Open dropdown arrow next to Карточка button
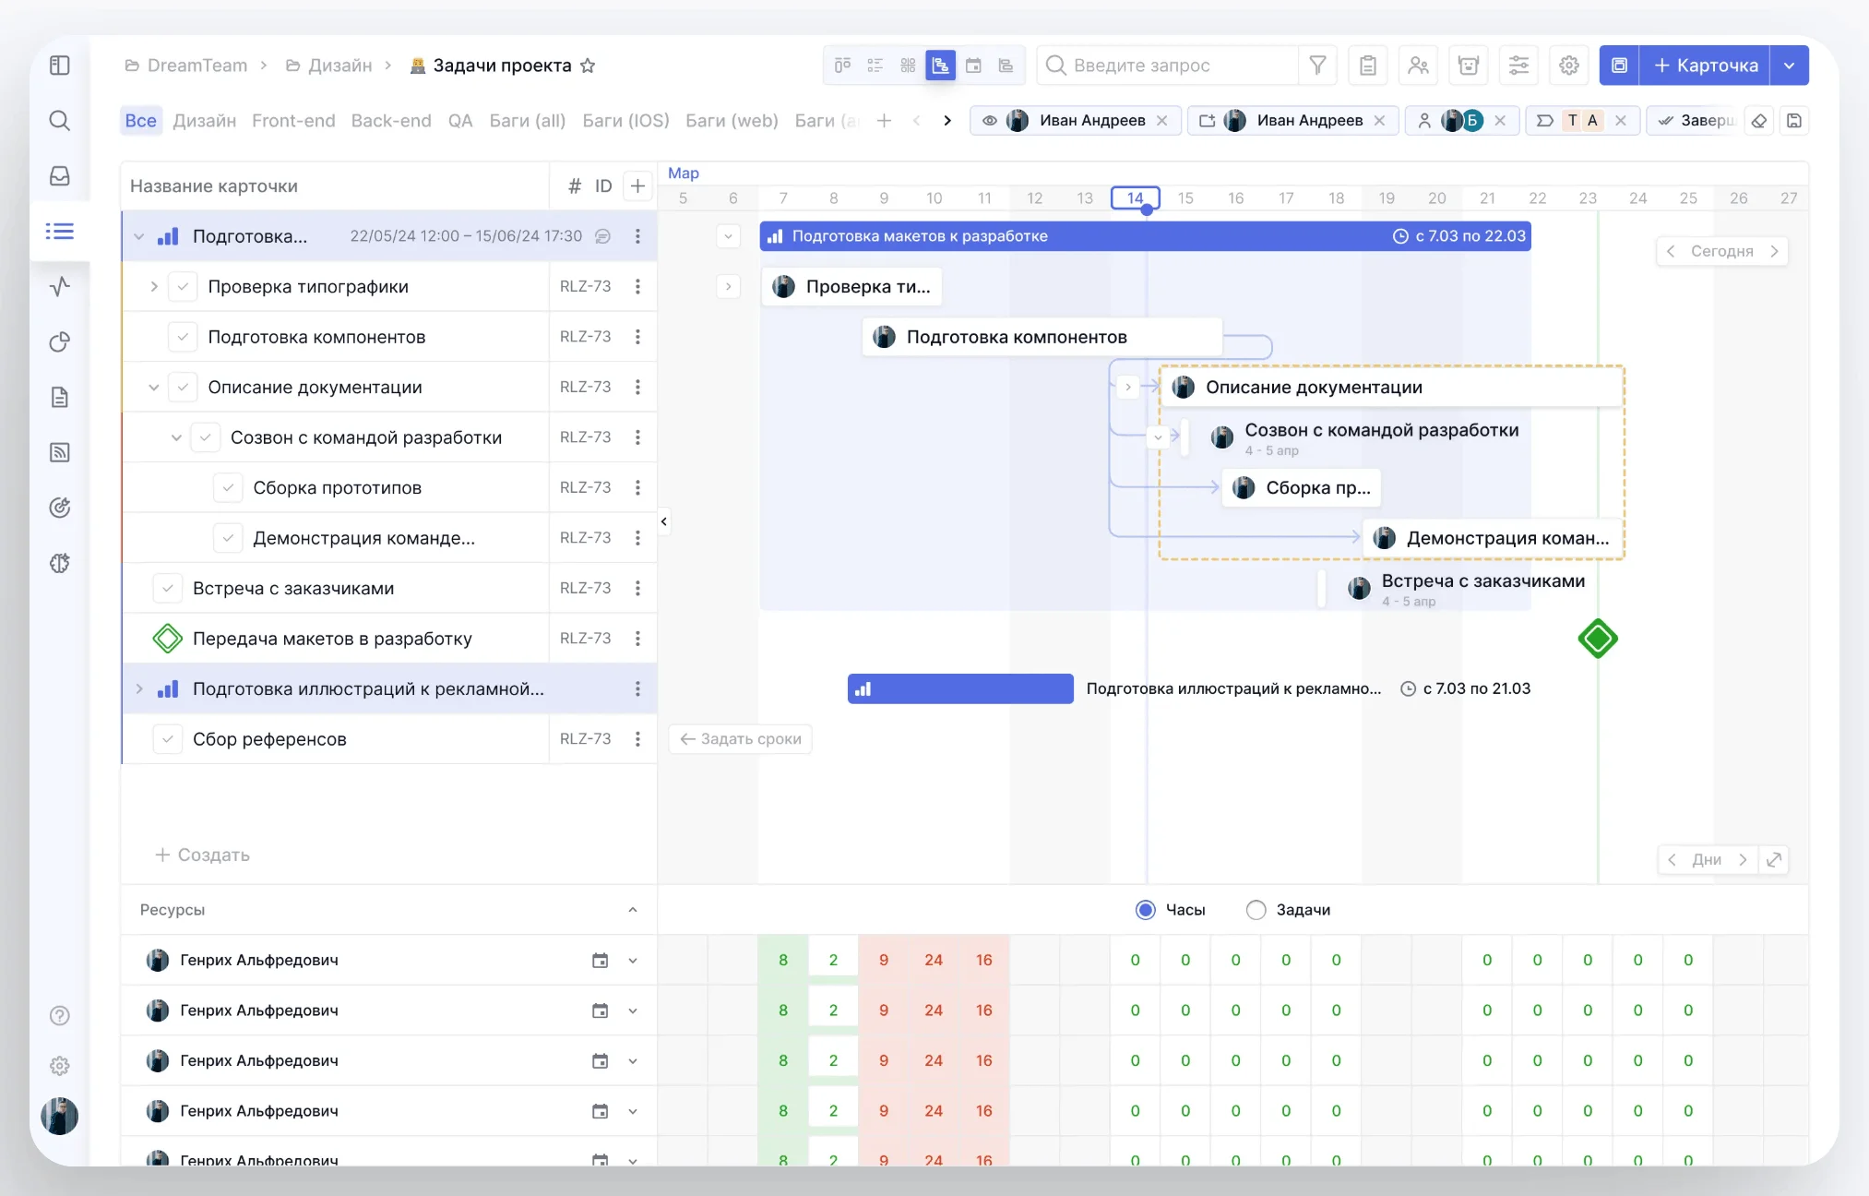The width and height of the screenshot is (1869, 1196). click(x=1789, y=66)
